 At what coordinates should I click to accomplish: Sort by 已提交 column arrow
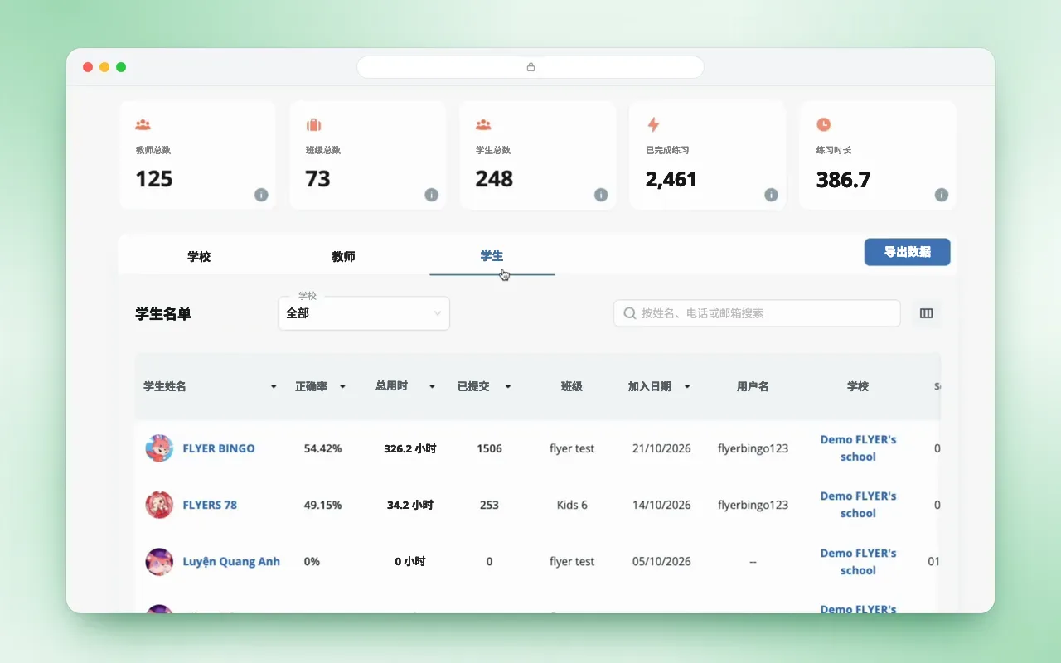click(508, 387)
